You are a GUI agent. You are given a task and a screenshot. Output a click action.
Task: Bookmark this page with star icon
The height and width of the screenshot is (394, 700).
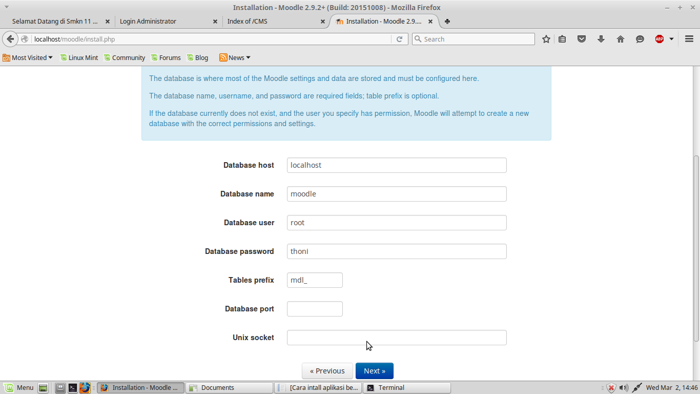546,39
